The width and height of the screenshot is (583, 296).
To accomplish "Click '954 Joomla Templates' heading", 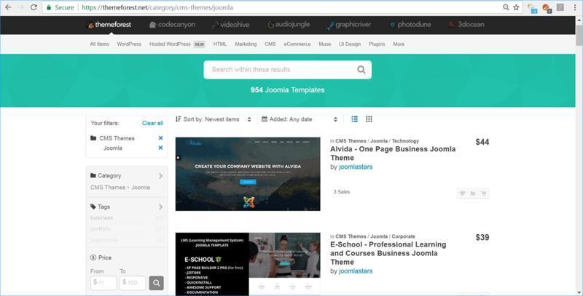I will (287, 90).
